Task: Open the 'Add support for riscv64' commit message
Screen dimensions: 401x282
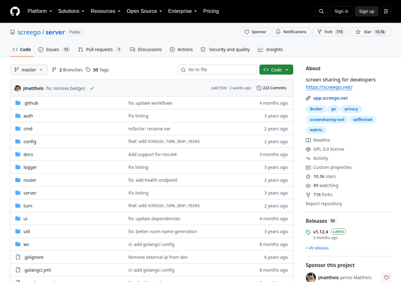Action: [x=152, y=154]
